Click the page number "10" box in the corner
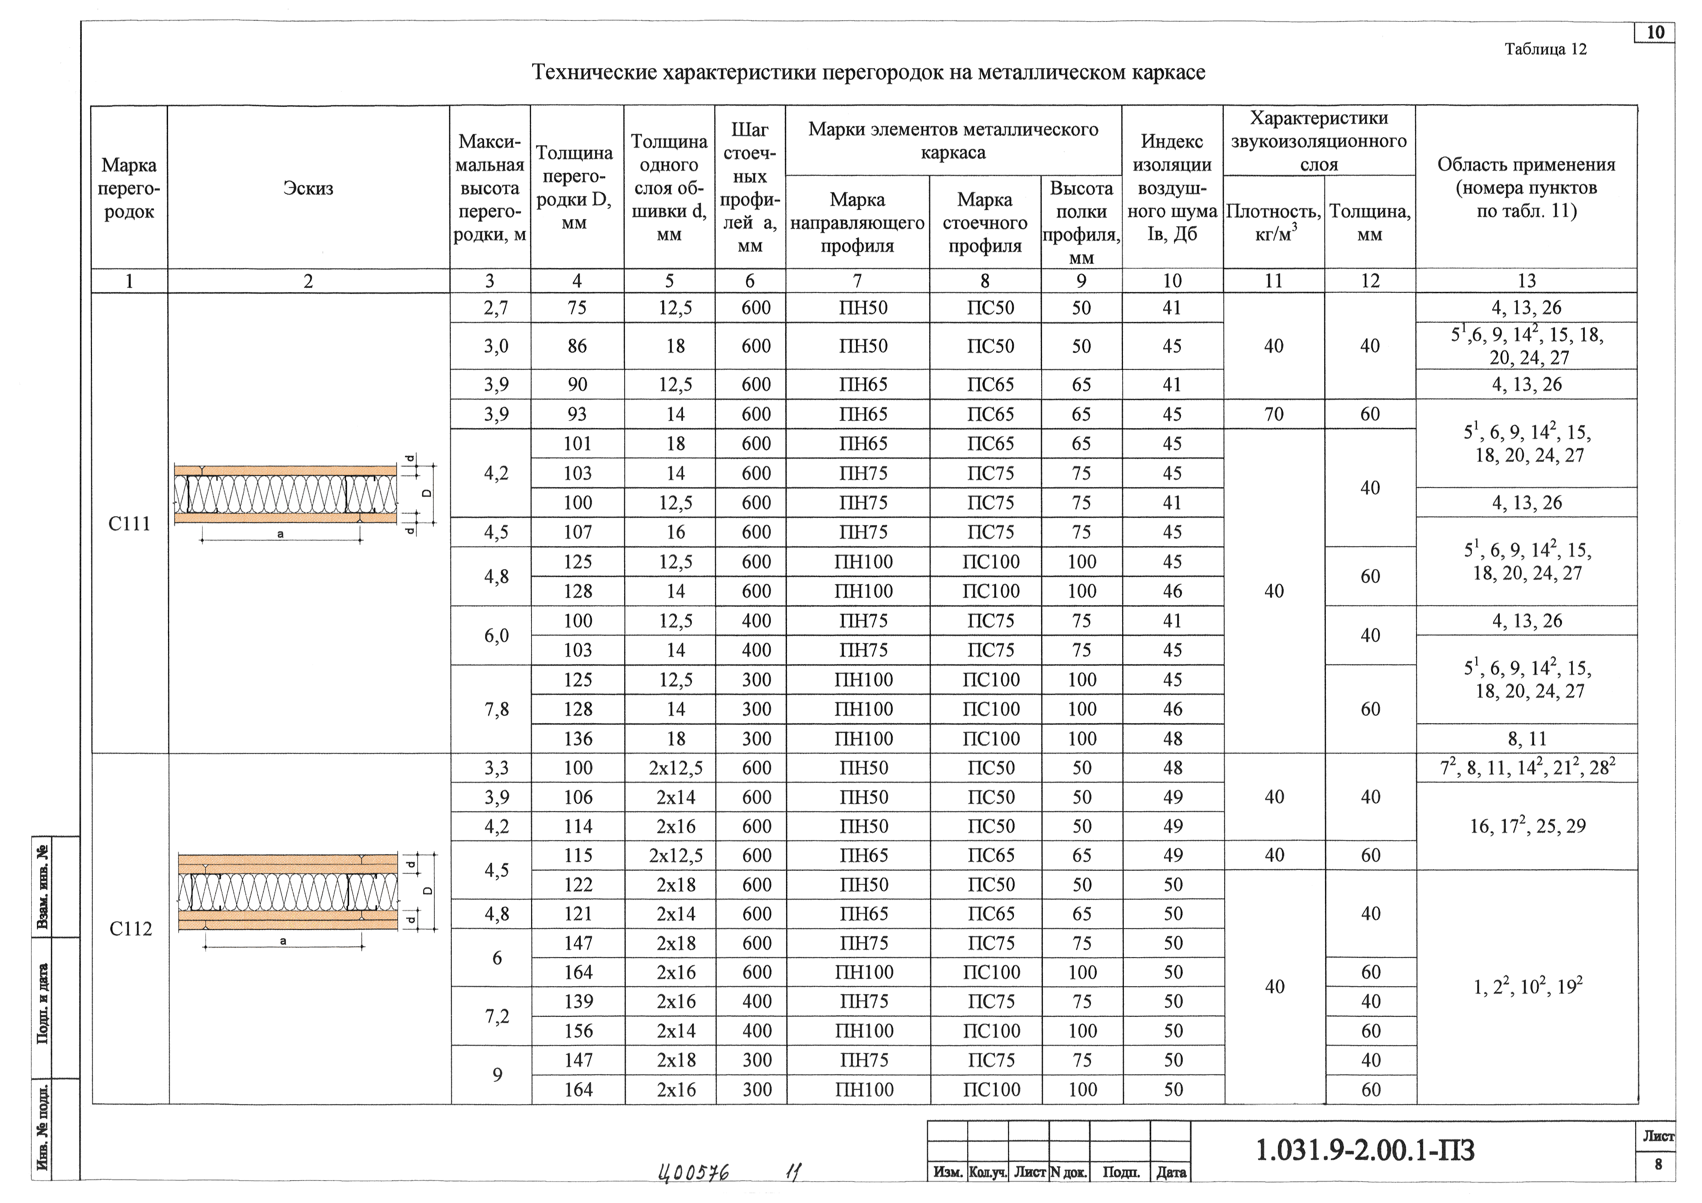 tap(1655, 33)
